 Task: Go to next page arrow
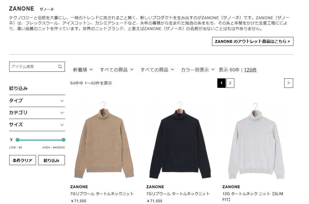pyautogui.click(x=288, y=83)
